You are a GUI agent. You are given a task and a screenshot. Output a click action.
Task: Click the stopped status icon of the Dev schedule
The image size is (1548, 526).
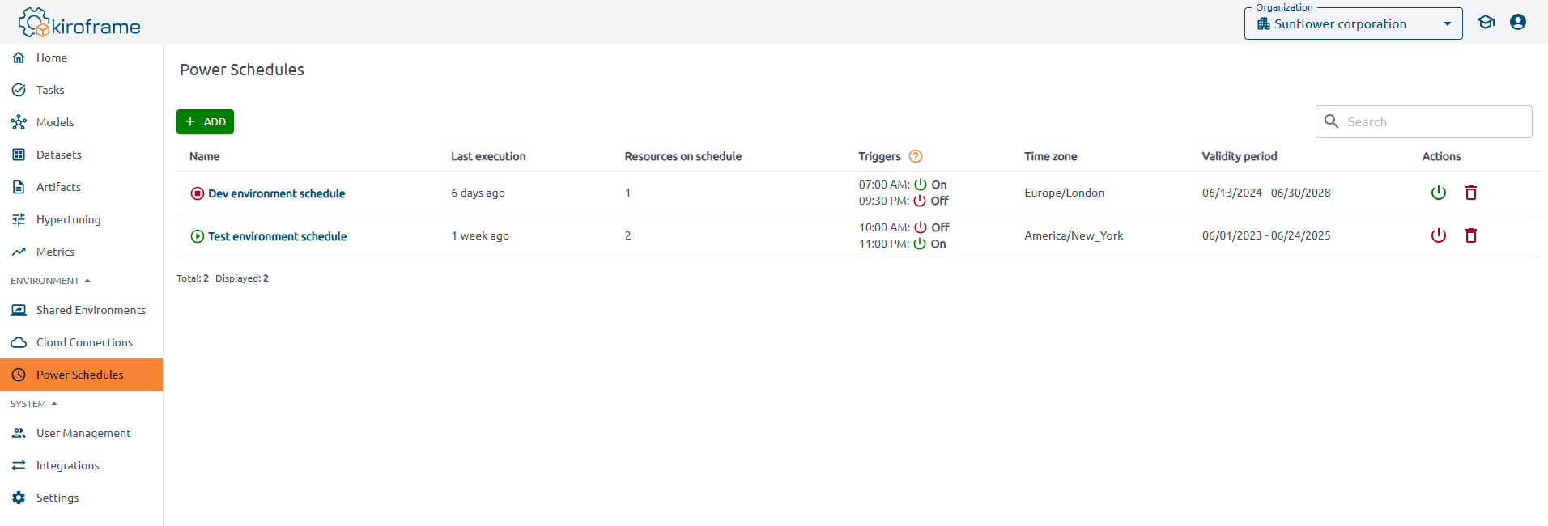coord(197,193)
